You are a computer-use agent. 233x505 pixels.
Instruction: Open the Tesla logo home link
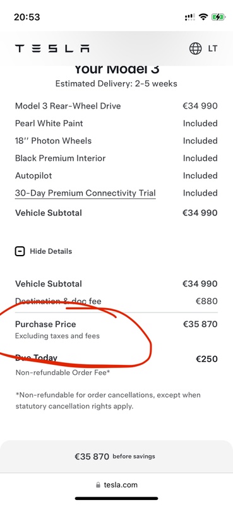point(52,49)
